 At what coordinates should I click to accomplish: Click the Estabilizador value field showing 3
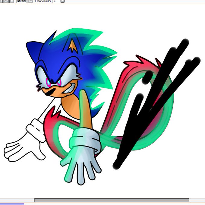[56, 1]
